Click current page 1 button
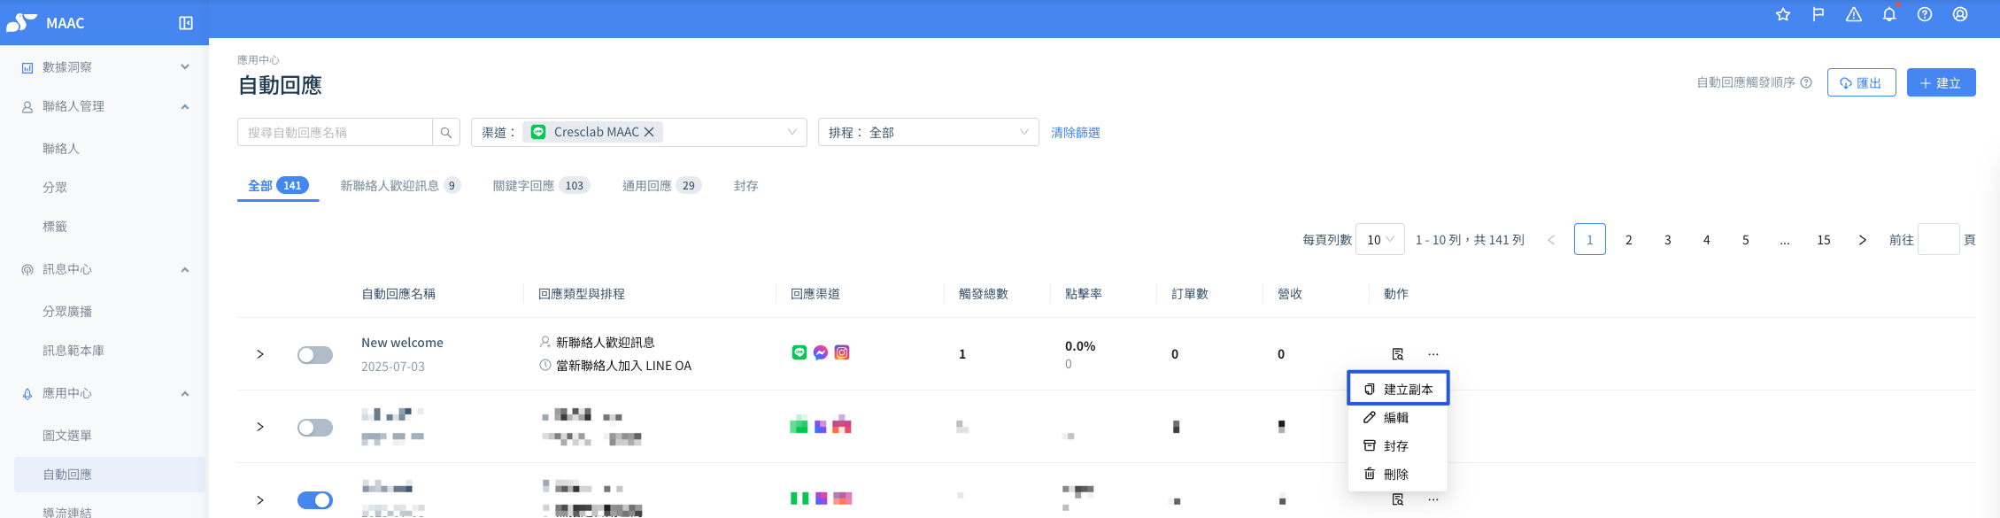The width and height of the screenshot is (2000, 518). (1590, 240)
